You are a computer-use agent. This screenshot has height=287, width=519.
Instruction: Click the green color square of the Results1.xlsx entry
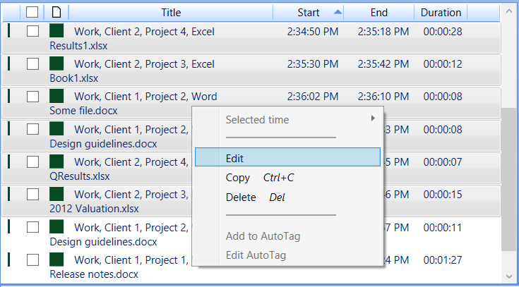(56, 31)
